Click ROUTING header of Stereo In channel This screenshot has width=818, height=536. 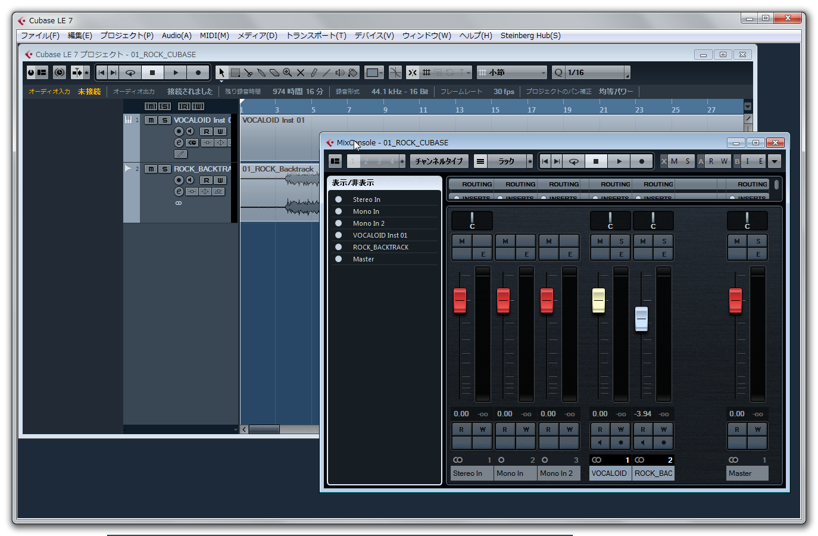point(472,185)
